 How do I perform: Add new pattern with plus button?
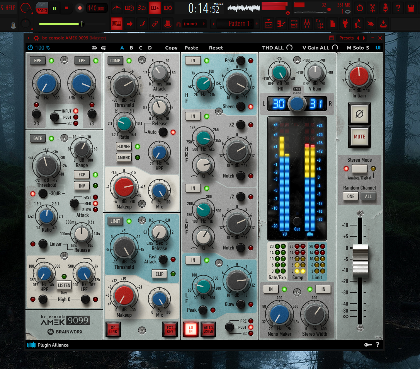[257, 24]
